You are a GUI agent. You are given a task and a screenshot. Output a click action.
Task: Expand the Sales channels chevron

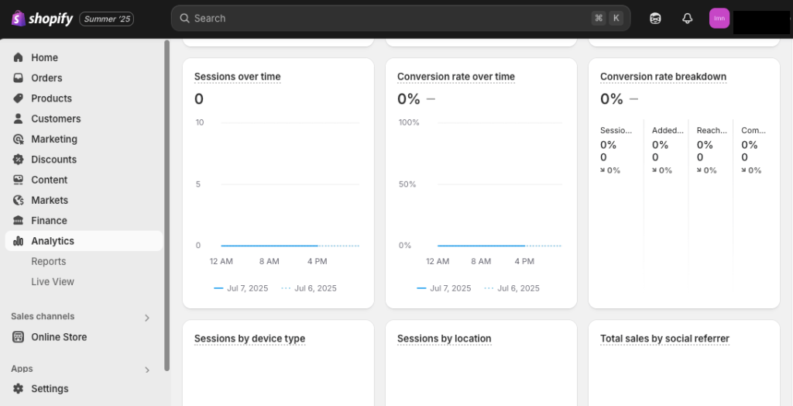[x=147, y=318]
